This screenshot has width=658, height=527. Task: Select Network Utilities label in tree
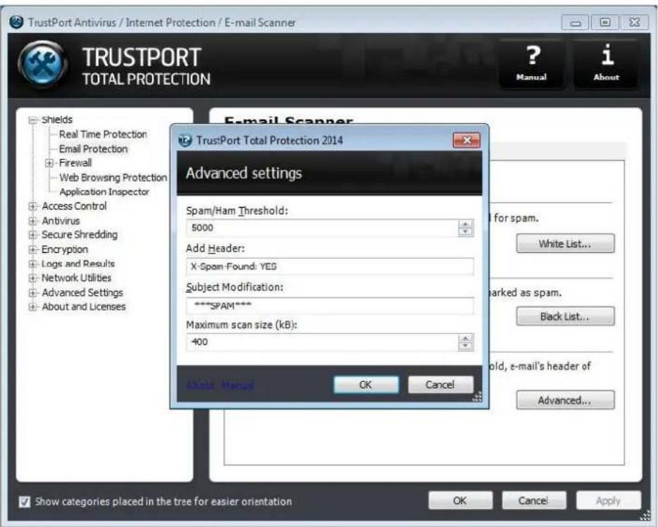[76, 278]
